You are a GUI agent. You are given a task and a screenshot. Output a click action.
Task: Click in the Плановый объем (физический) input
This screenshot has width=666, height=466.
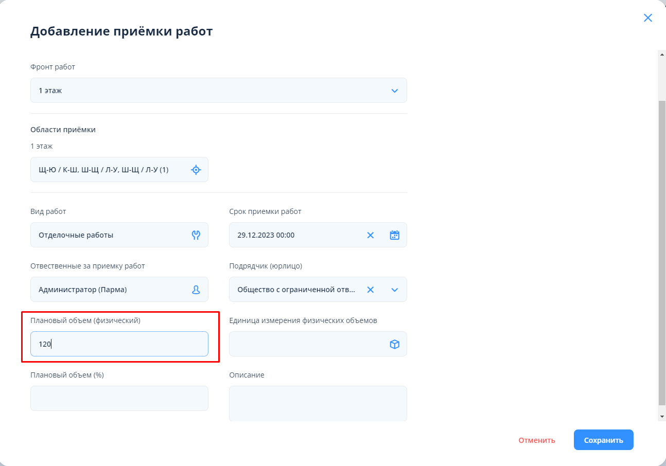pyautogui.click(x=119, y=344)
